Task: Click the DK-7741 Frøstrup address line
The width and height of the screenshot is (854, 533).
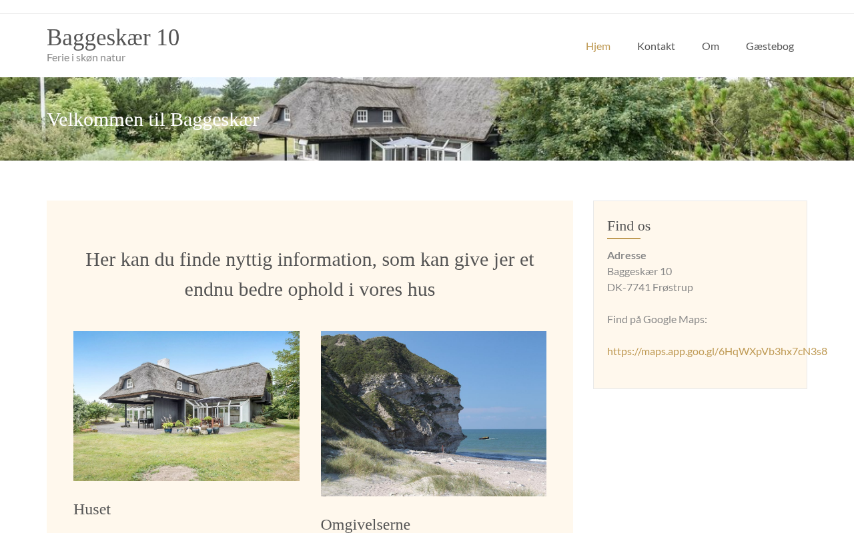Action: pyautogui.click(x=650, y=287)
